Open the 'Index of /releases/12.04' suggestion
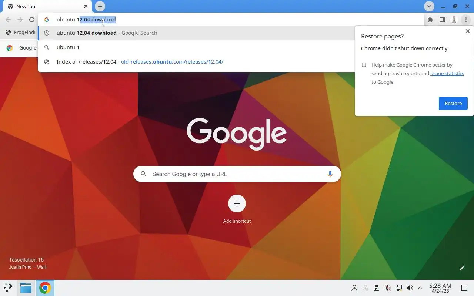 click(x=196, y=62)
